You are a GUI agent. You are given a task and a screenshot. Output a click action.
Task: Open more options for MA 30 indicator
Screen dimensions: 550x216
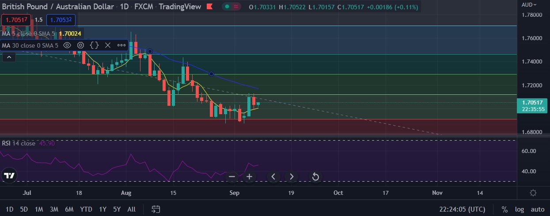tap(121, 45)
